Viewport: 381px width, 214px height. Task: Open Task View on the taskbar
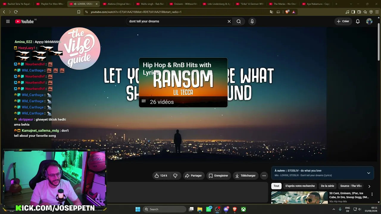pyautogui.click(x=191, y=209)
